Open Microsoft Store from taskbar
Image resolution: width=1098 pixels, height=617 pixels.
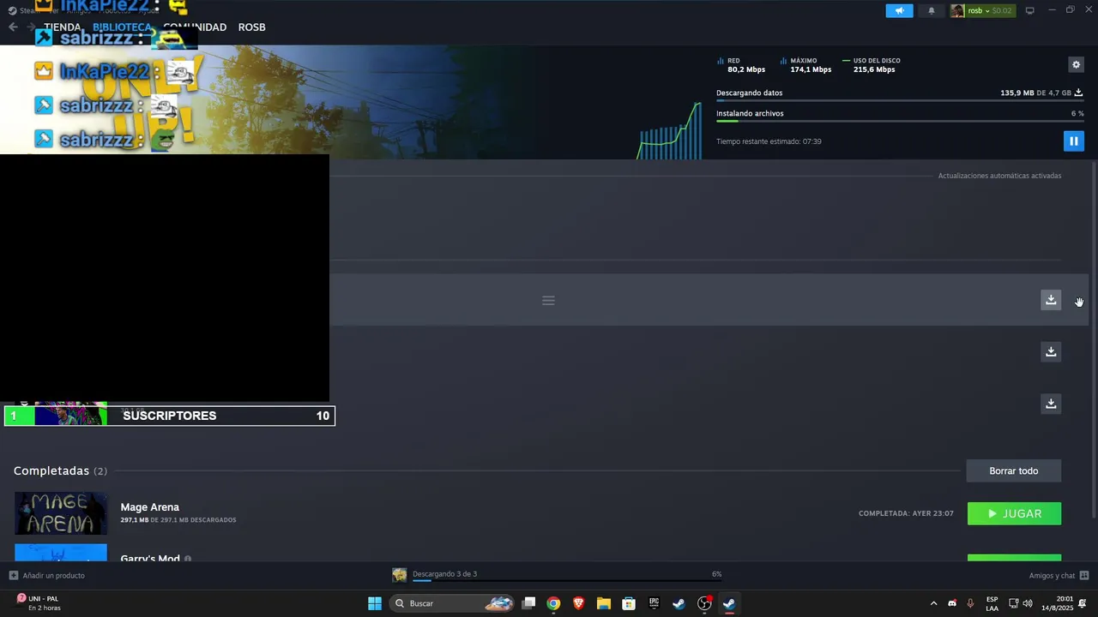click(x=629, y=603)
